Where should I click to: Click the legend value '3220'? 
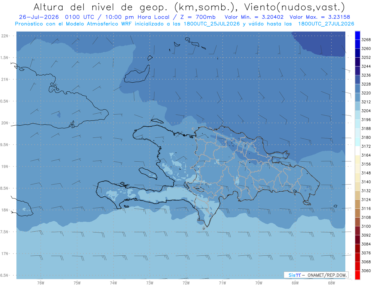366,93
